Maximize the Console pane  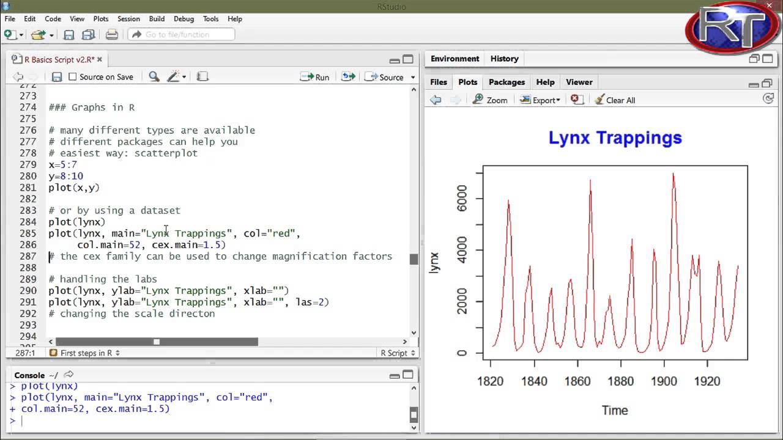click(x=408, y=375)
